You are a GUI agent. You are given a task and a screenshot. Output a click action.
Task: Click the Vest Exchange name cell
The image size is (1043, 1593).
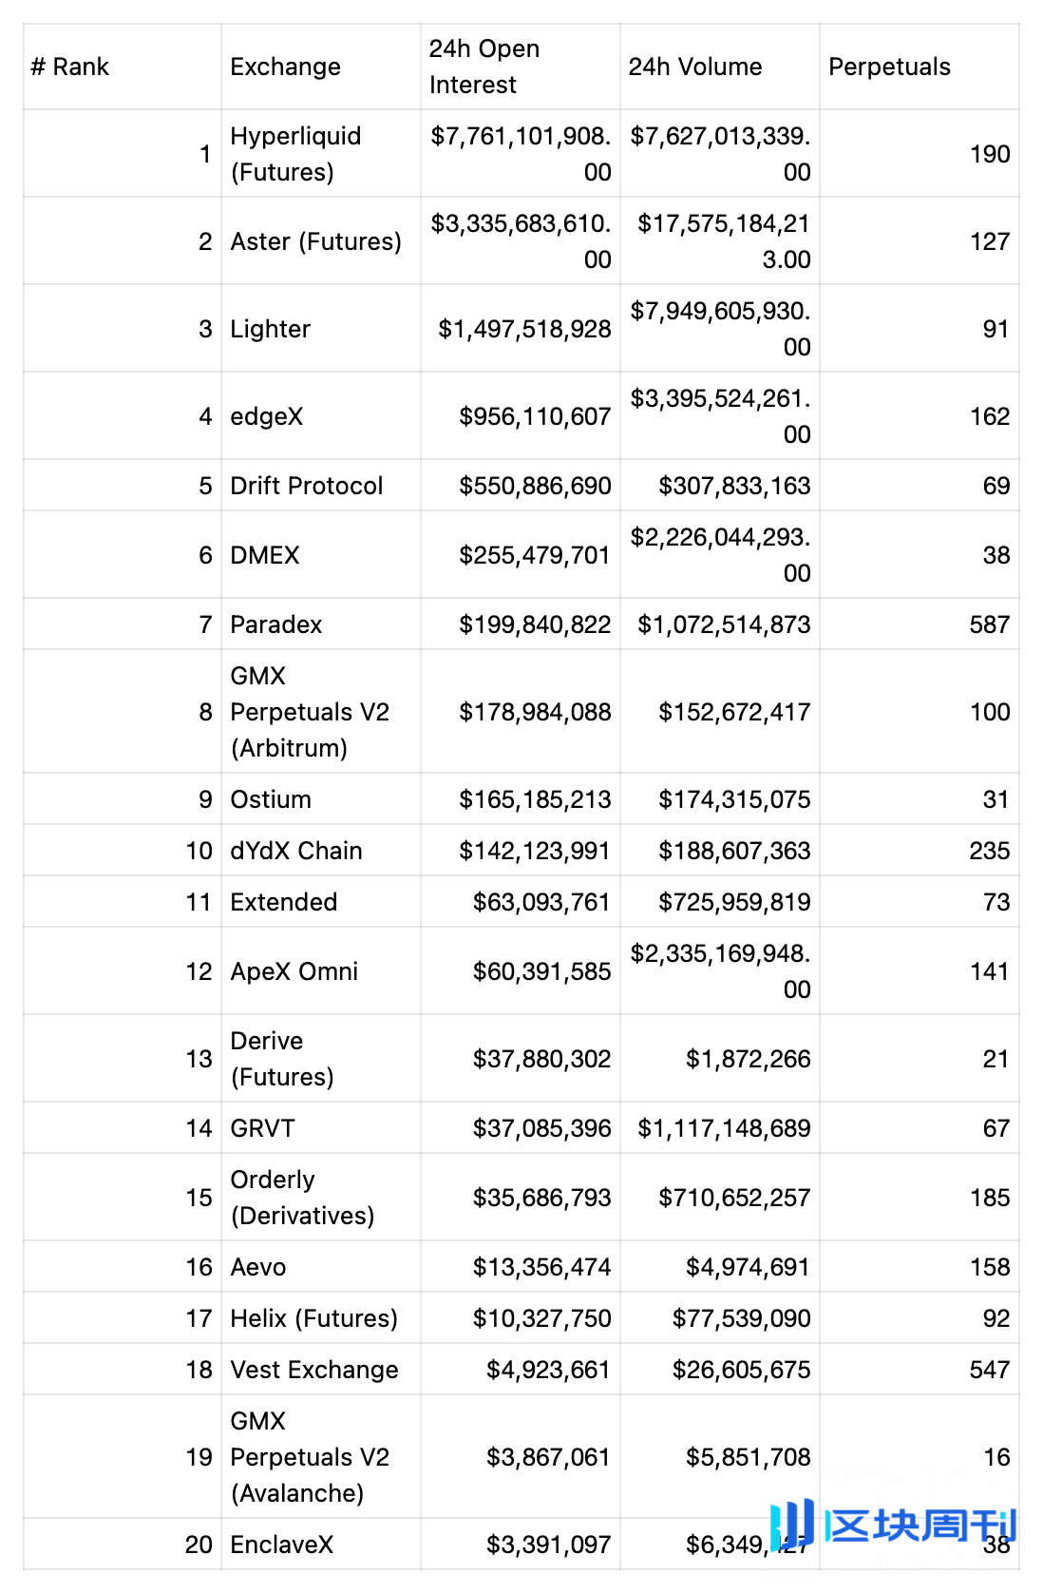[x=313, y=1370]
